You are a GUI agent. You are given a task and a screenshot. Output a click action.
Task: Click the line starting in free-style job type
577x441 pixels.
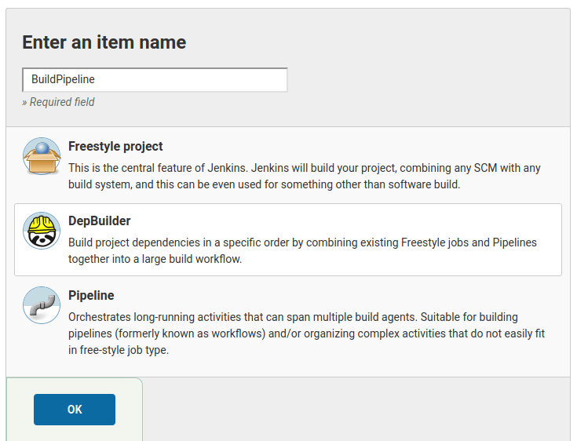click(x=119, y=350)
